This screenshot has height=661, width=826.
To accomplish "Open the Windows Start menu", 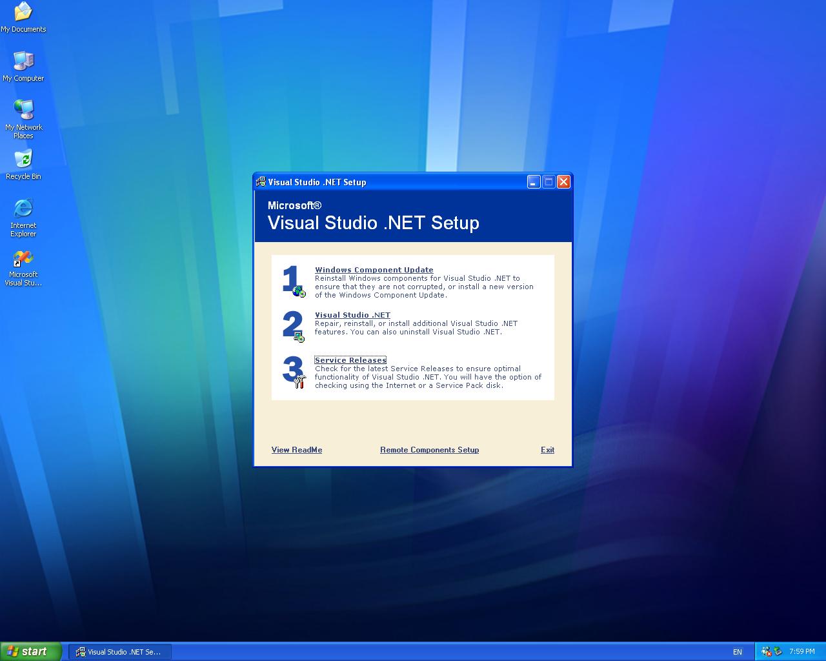I will tap(31, 652).
